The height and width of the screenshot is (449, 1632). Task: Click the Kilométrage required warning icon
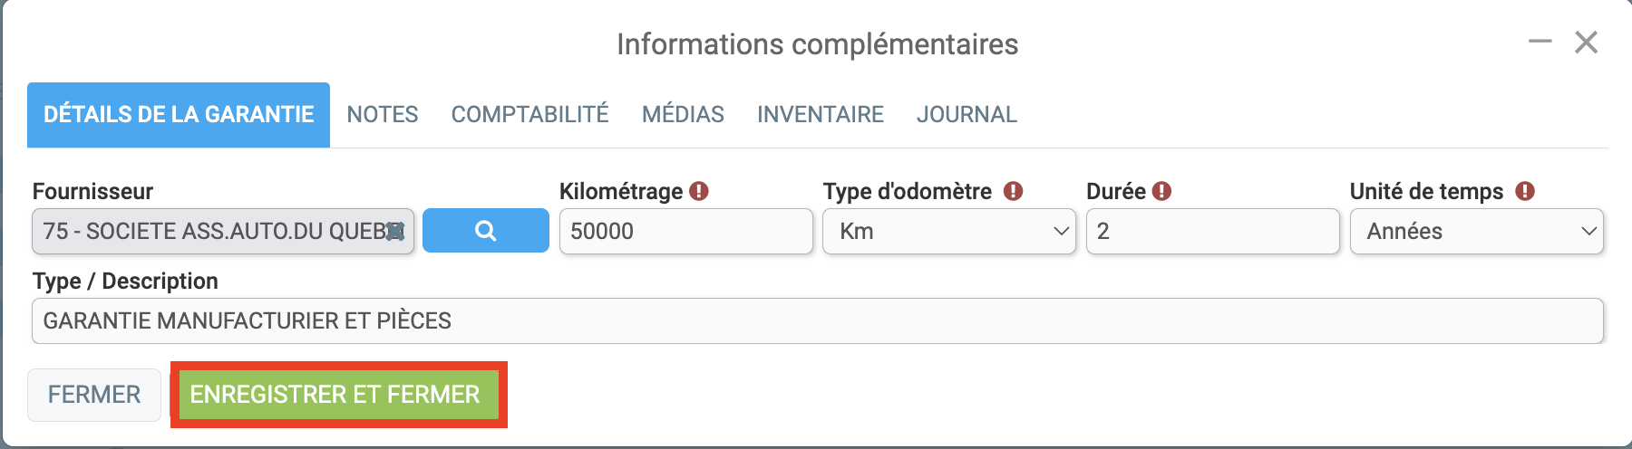click(x=698, y=191)
